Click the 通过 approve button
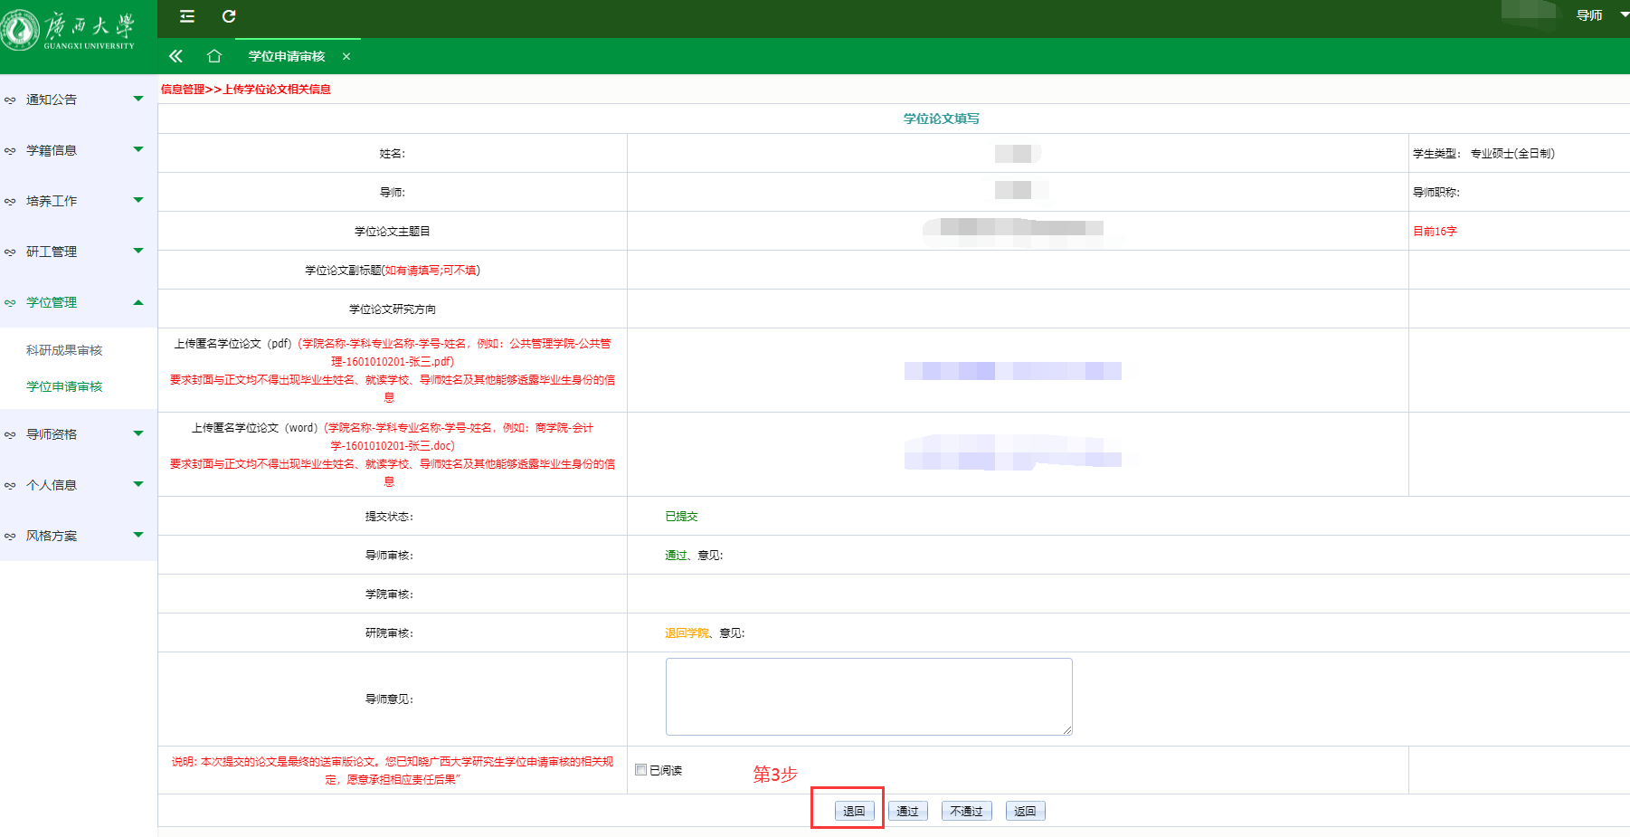The height and width of the screenshot is (837, 1630). (x=907, y=811)
